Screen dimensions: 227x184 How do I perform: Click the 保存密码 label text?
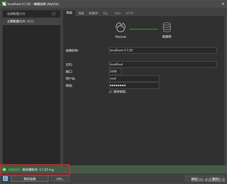coord(120,92)
